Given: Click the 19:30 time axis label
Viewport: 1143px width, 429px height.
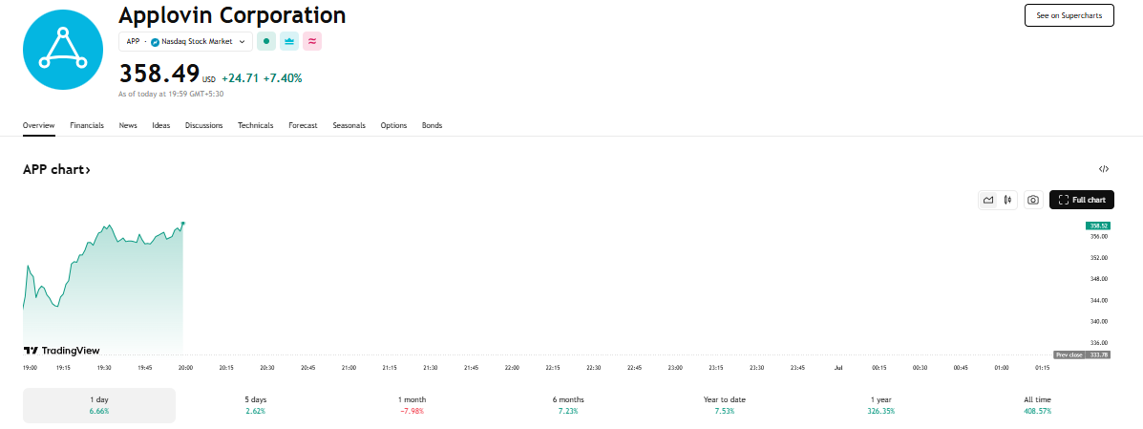Looking at the screenshot, I should click(x=103, y=368).
